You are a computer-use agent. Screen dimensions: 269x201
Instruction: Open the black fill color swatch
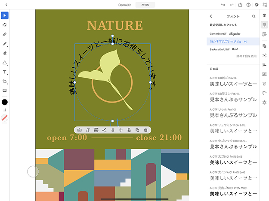[5, 102]
